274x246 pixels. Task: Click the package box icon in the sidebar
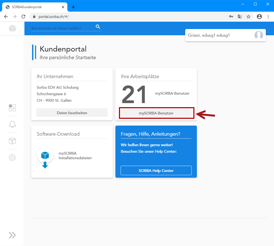(x=12, y=141)
